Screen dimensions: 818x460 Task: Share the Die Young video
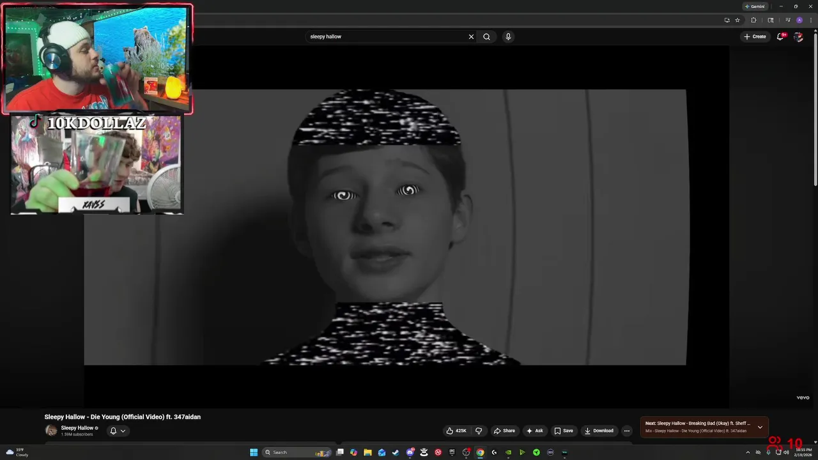coord(504,431)
